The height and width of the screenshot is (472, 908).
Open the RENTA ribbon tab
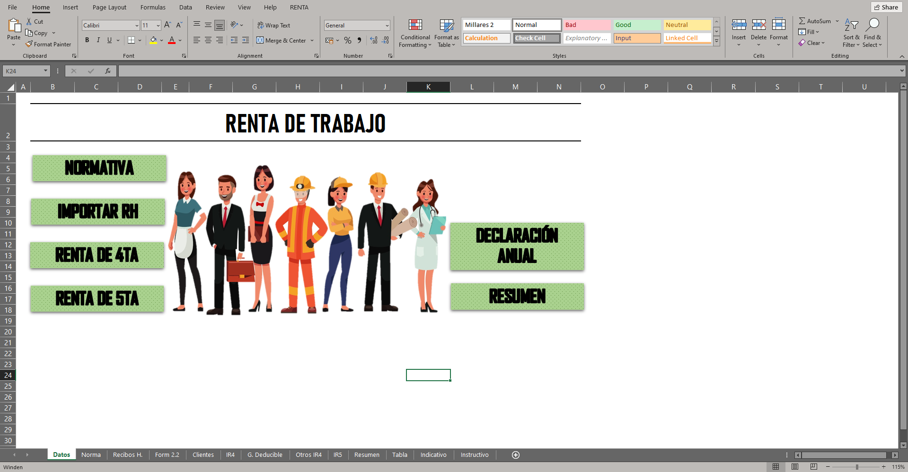tap(299, 8)
